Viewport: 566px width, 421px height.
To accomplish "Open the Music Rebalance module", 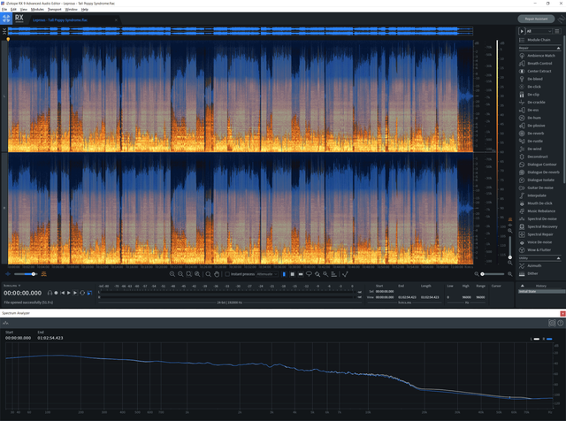I will [538, 210].
